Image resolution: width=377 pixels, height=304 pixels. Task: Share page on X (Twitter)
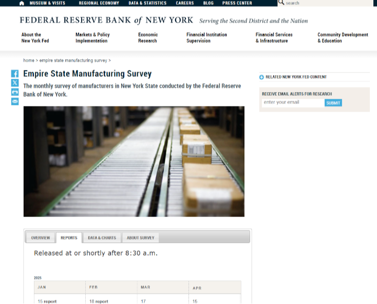click(15, 83)
